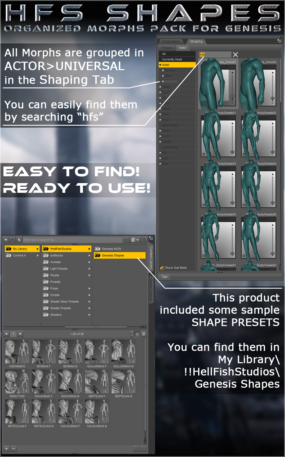
Task: Go forward in Content Library navigation
Action: pos(13,240)
